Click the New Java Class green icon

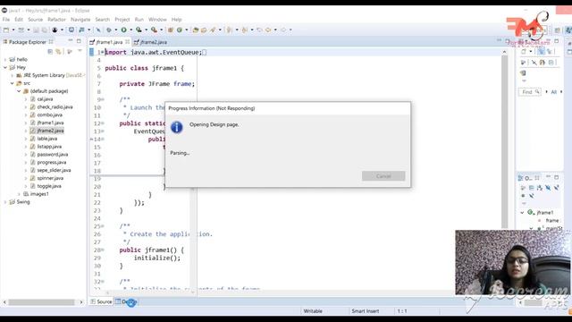(180, 30)
